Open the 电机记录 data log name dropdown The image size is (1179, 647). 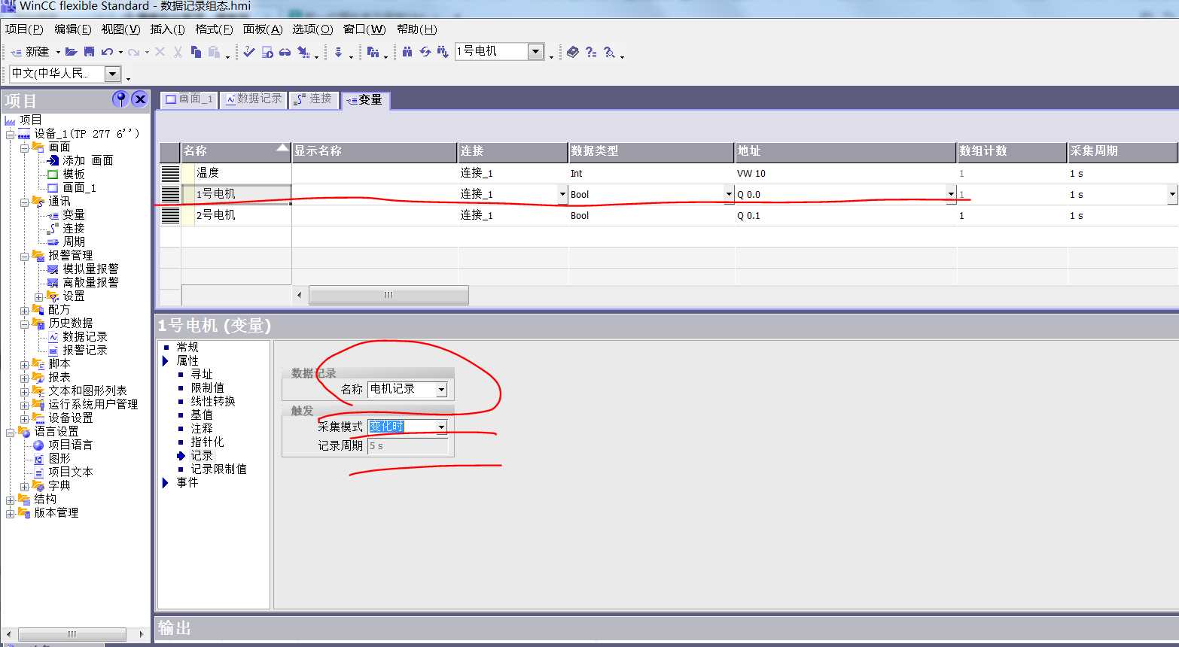[x=442, y=390]
